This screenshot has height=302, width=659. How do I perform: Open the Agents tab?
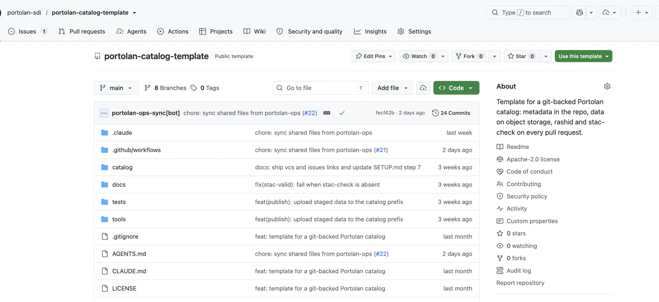point(131,32)
